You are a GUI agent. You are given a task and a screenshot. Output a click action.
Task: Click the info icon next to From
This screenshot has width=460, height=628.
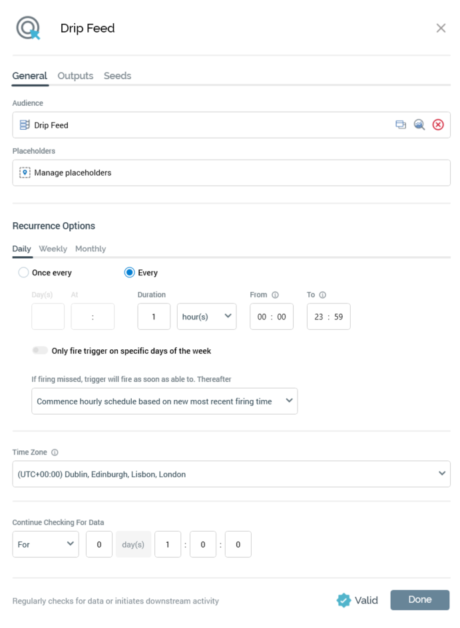click(275, 295)
